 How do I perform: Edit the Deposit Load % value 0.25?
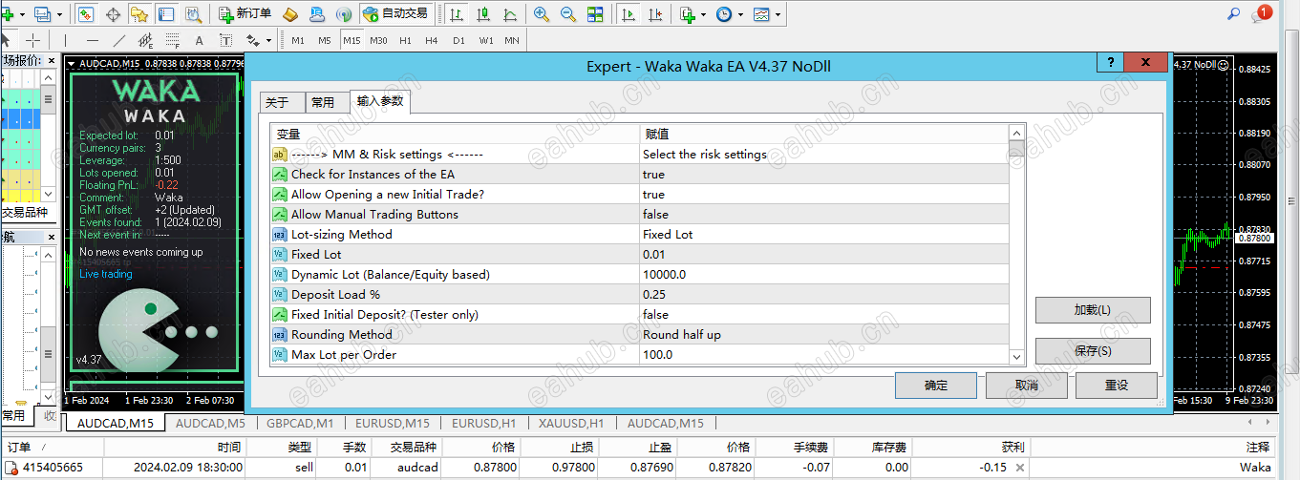click(823, 295)
